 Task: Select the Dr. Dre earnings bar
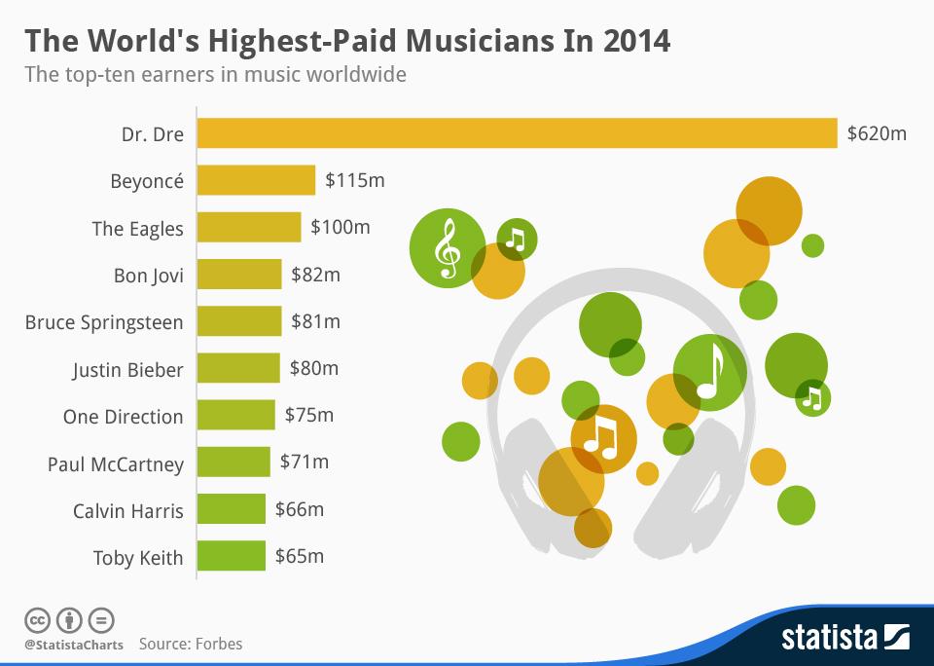[517, 133]
